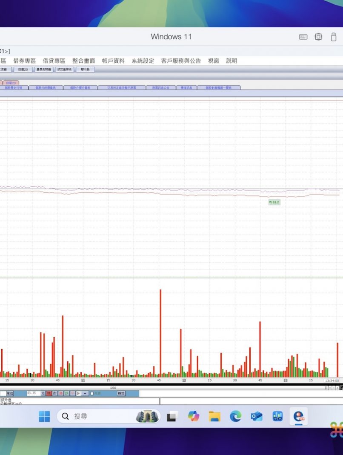Click the price input field showing 63.35
Screen dimensions: 343x455
pyautogui.click(x=33, y=393)
